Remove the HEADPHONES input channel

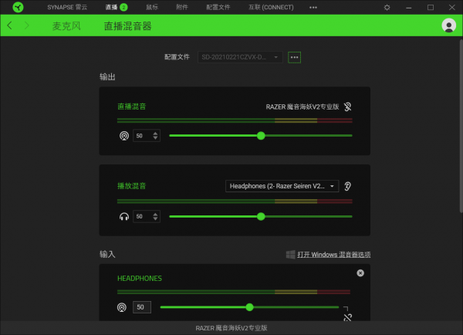(x=360, y=273)
